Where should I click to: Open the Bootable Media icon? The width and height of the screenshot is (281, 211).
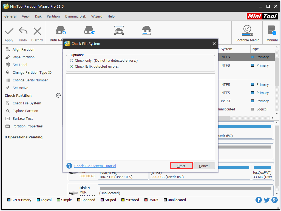coord(247,30)
